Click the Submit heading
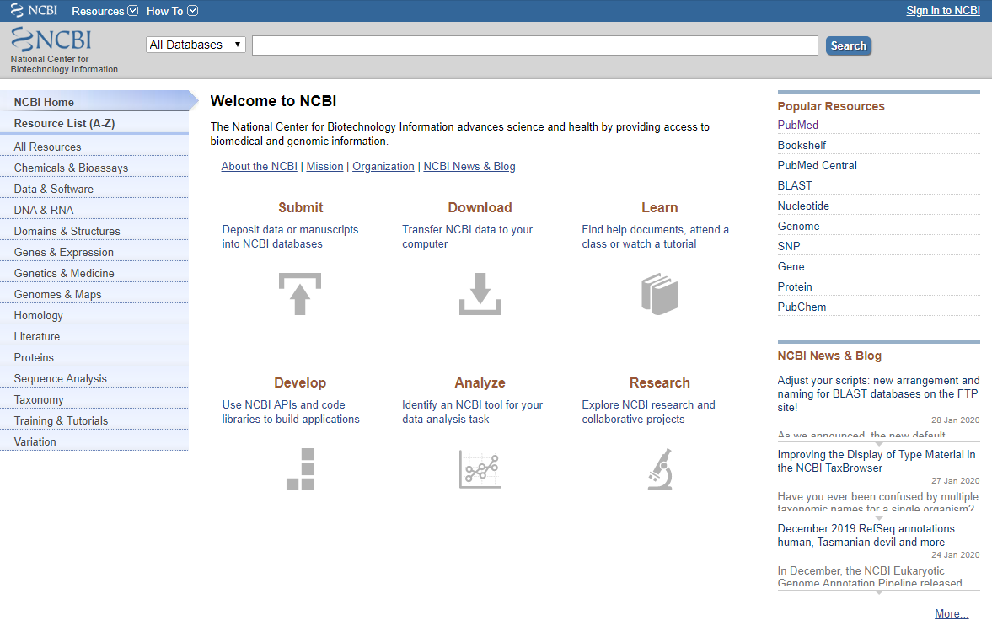This screenshot has width=992, height=631. pyautogui.click(x=301, y=207)
